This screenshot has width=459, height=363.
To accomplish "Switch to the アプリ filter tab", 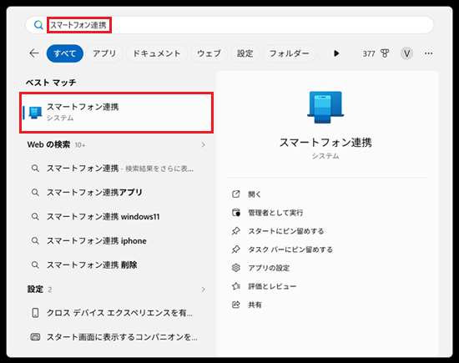I will pyautogui.click(x=104, y=53).
